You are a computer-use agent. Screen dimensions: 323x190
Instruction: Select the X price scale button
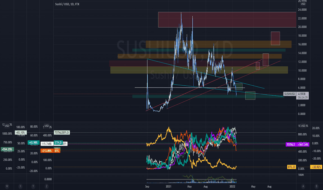click(x=20, y=186)
